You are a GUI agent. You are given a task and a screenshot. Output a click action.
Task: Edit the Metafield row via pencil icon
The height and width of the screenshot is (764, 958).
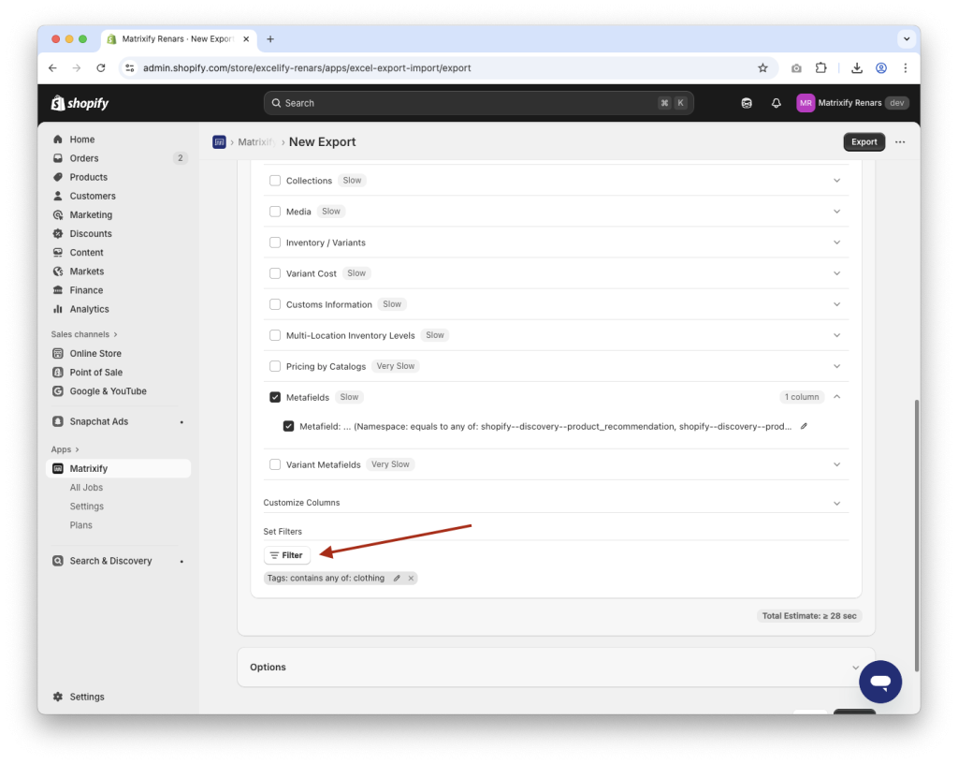(x=803, y=426)
